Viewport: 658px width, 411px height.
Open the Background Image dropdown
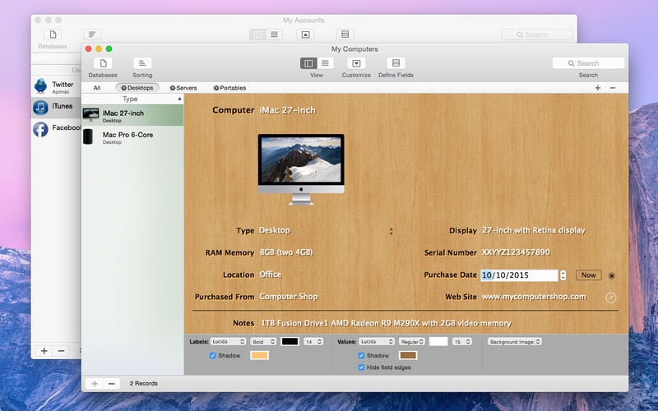[515, 341]
